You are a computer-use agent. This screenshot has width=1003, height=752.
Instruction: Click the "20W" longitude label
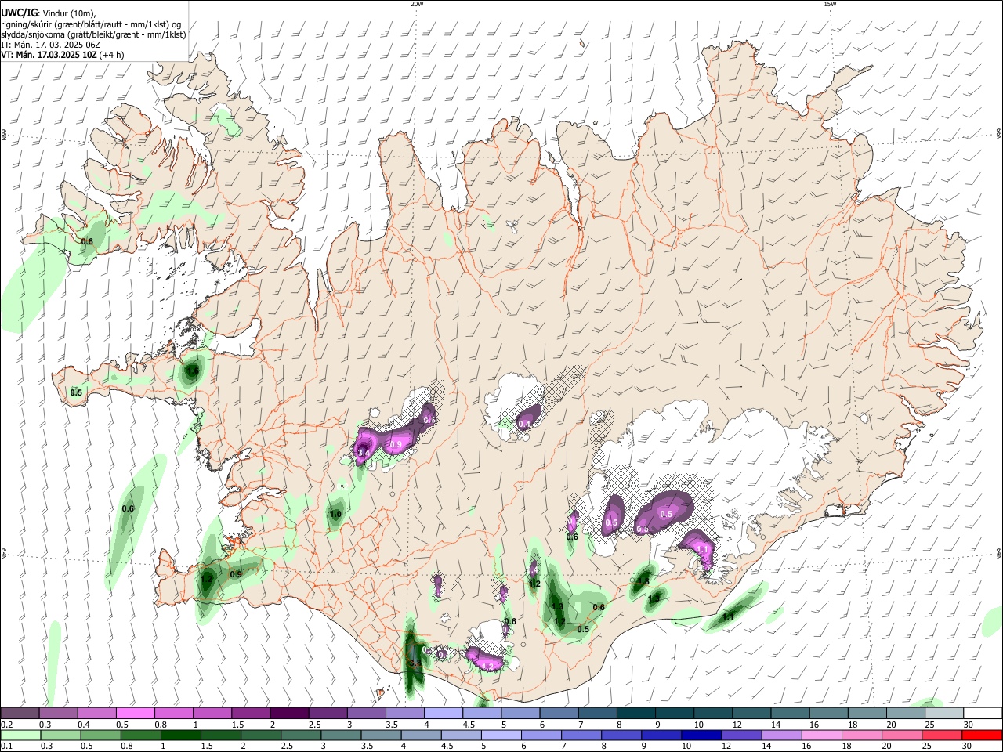click(417, 4)
